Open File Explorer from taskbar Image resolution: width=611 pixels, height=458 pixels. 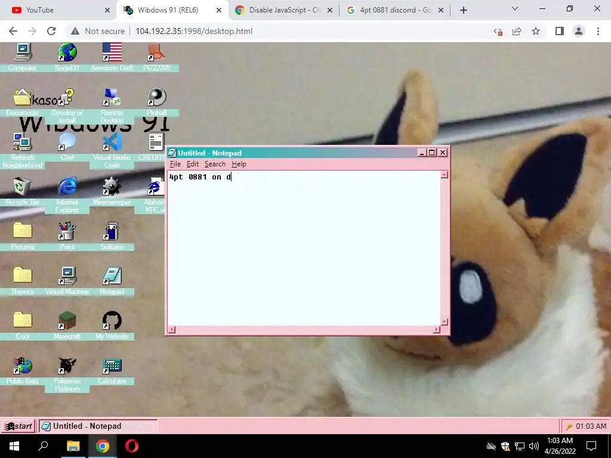point(73,446)
